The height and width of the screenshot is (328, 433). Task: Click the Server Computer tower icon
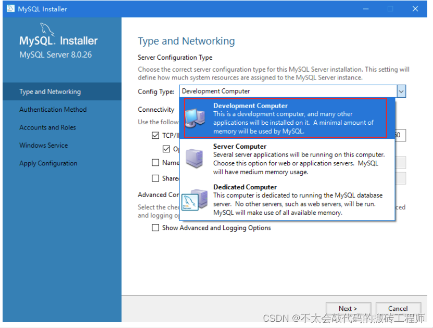point(194,158)
